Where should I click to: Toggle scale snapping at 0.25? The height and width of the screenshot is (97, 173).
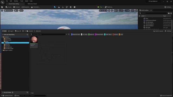point(127,11)
